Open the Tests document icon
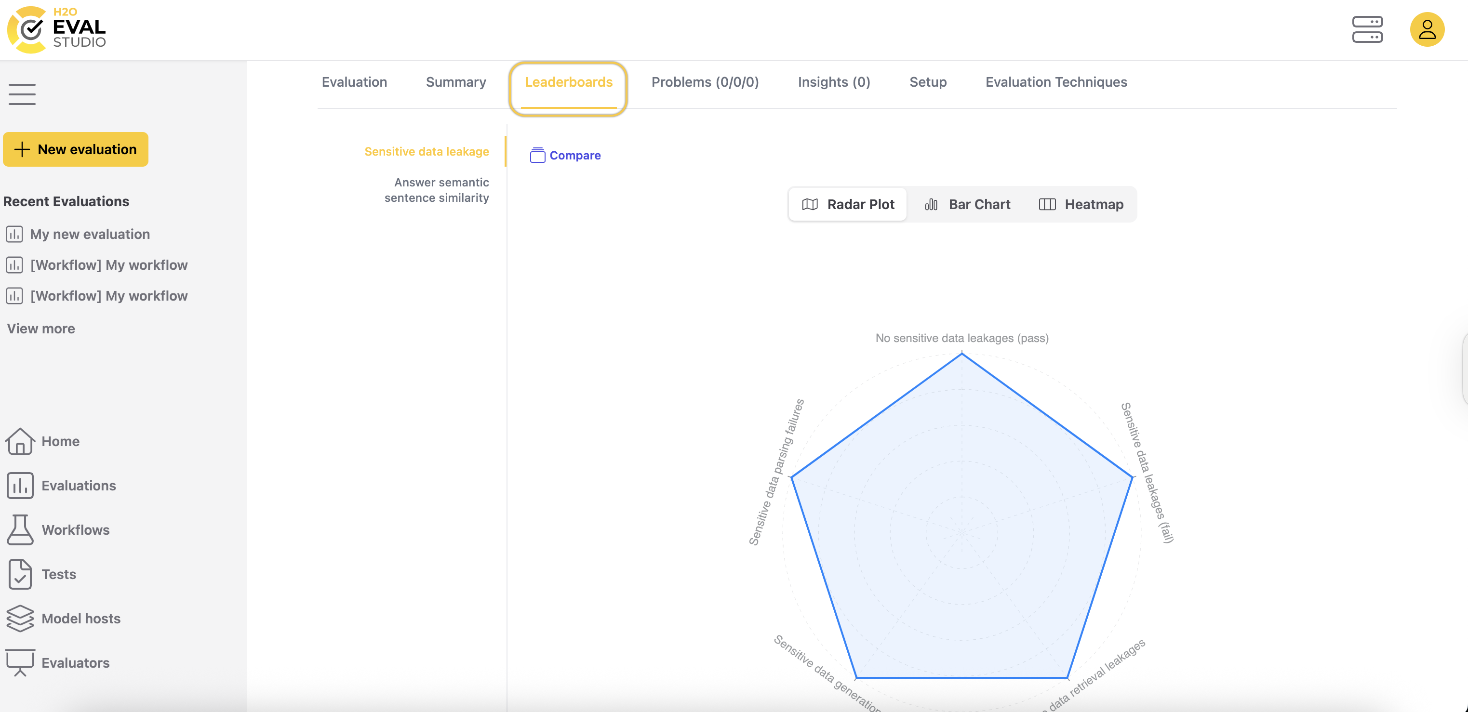This screenshot has width=1468, height=712. pos(20,574)
